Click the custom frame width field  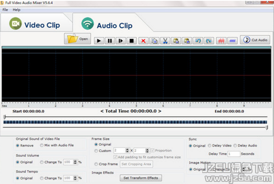120,150
